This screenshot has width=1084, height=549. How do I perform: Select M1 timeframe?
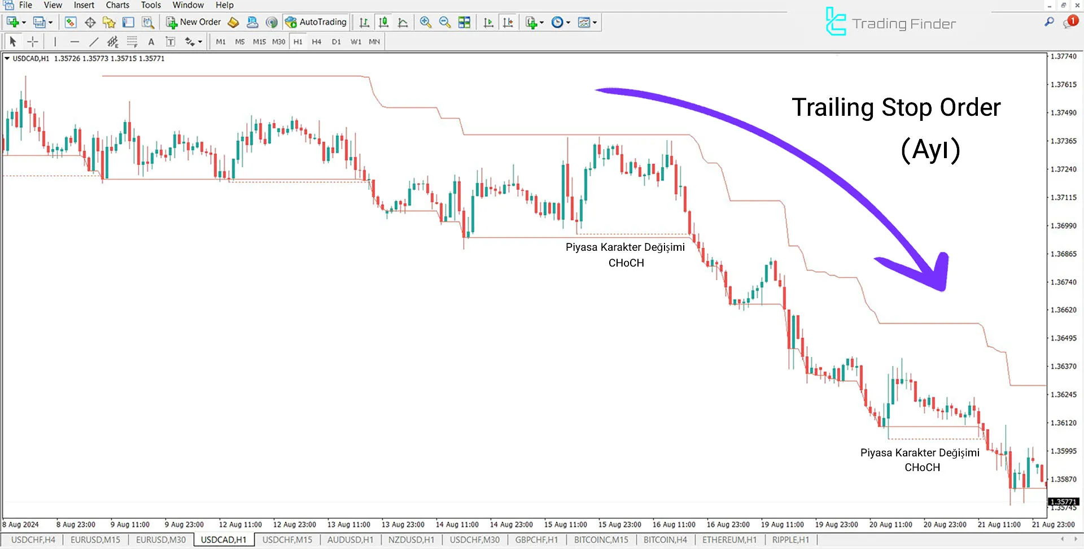221,41
